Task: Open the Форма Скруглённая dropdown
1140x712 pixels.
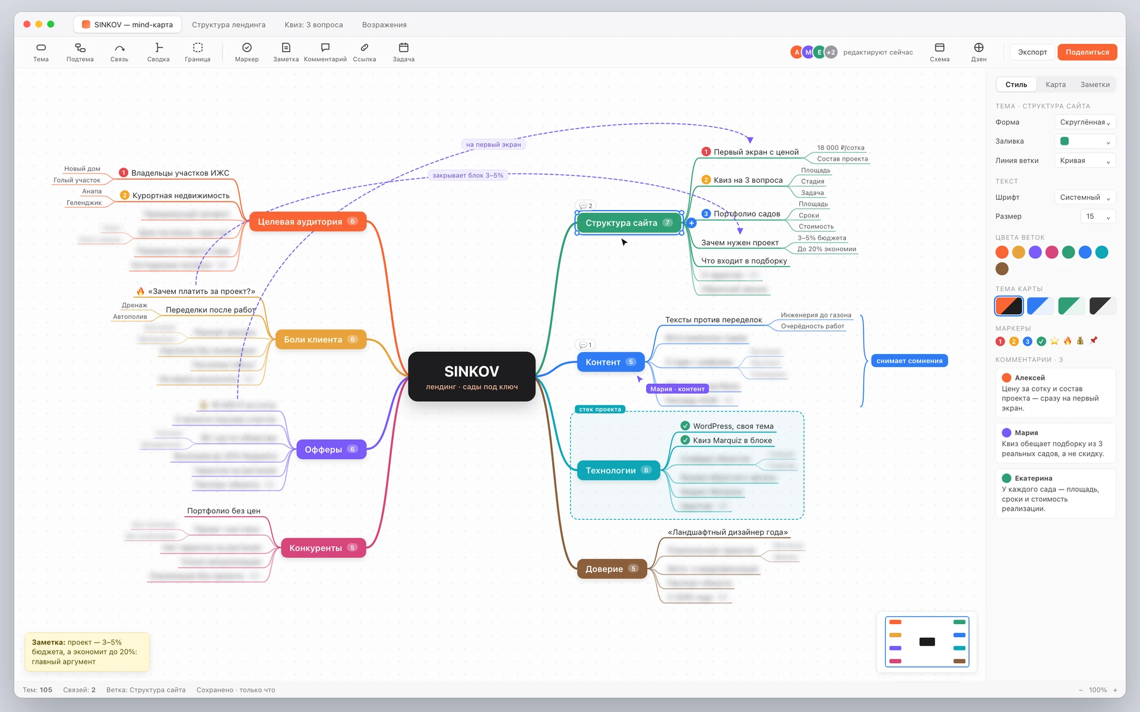Action: click(x=1085, y=122)
